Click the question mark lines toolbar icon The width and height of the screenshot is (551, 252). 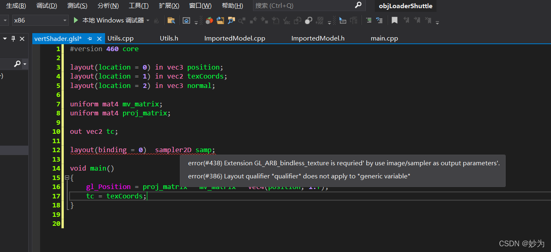pos(379,20)
